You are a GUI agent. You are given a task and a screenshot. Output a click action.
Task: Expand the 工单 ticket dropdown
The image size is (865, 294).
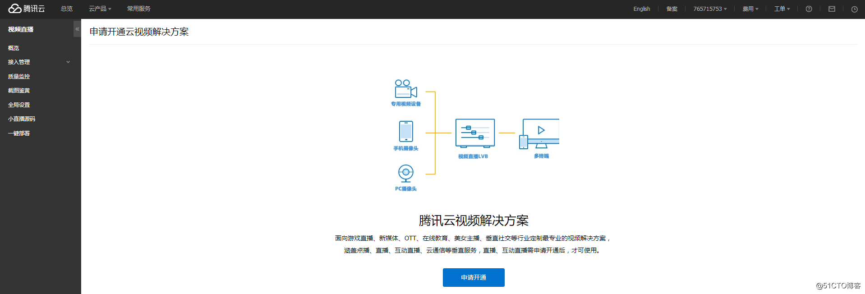click(x=782, y=9)
